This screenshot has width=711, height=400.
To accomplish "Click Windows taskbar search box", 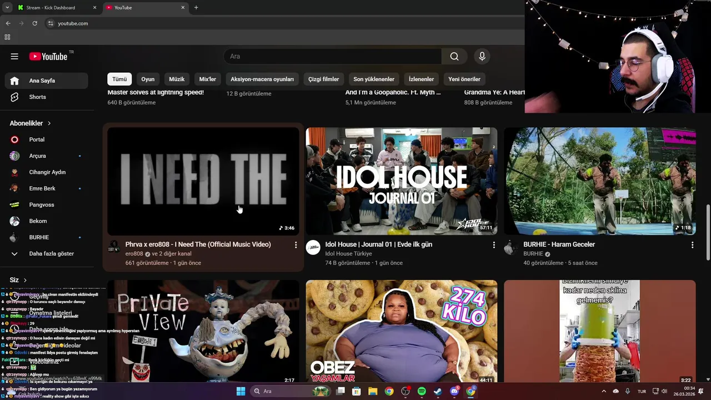I will pyautogui.click(x=289, y=391).
